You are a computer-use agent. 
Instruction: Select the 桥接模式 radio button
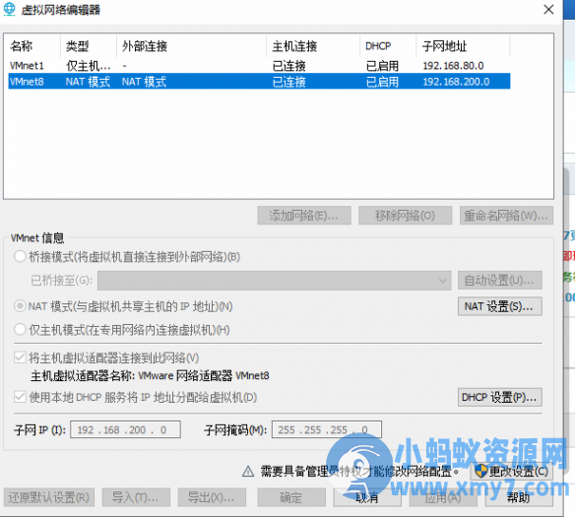(x=20, y=256)
